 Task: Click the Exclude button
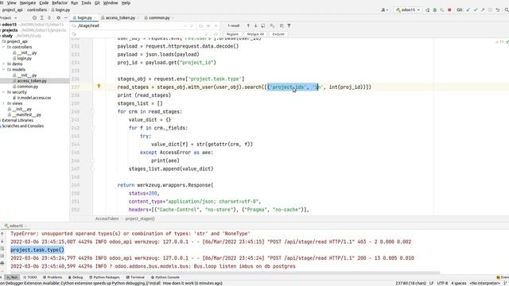[278, 34]
